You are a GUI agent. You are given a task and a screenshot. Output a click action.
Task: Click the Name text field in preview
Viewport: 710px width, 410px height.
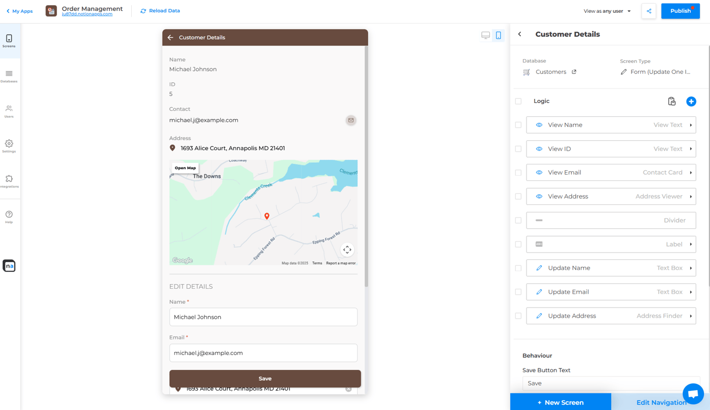click(264, 317)
